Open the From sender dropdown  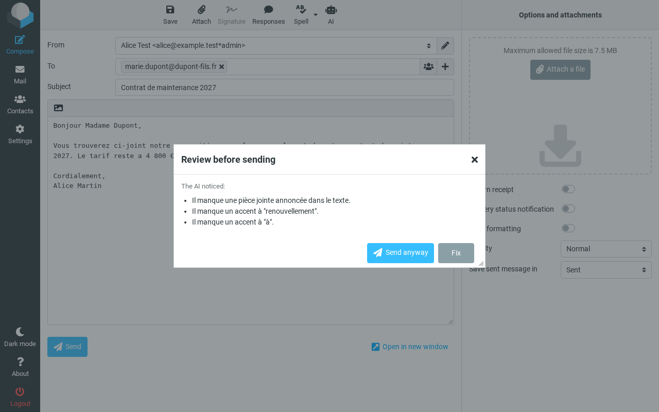pos(276,46)
